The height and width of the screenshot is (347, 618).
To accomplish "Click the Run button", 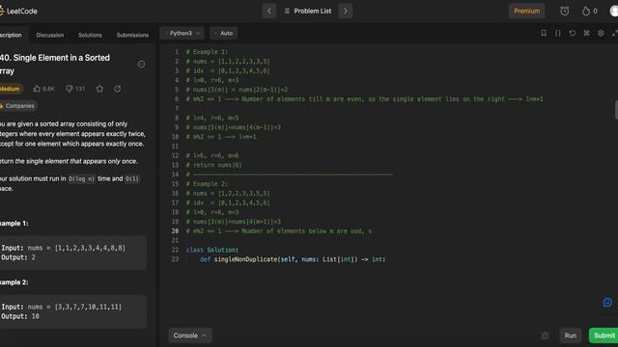I will [570, 335].
